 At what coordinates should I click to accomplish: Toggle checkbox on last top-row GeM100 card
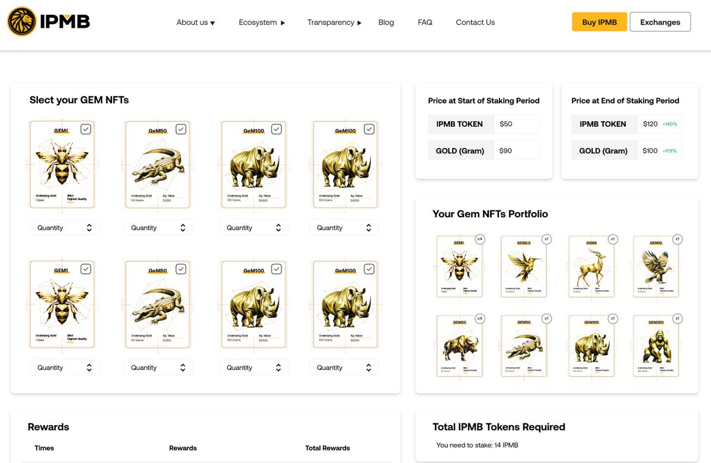369,129
